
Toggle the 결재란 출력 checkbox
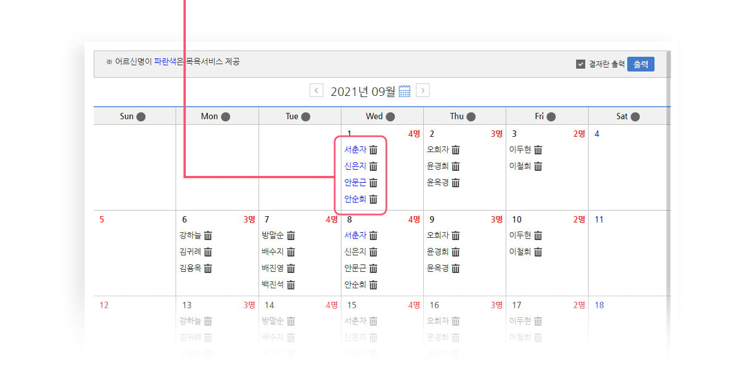[580, 65]
